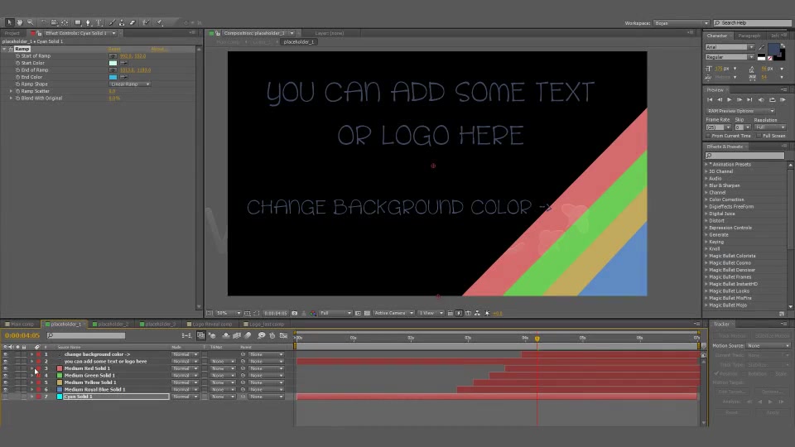Click Character panel fill color swatch
Viewport: 795px width, 447px height.
click(773, 49)
